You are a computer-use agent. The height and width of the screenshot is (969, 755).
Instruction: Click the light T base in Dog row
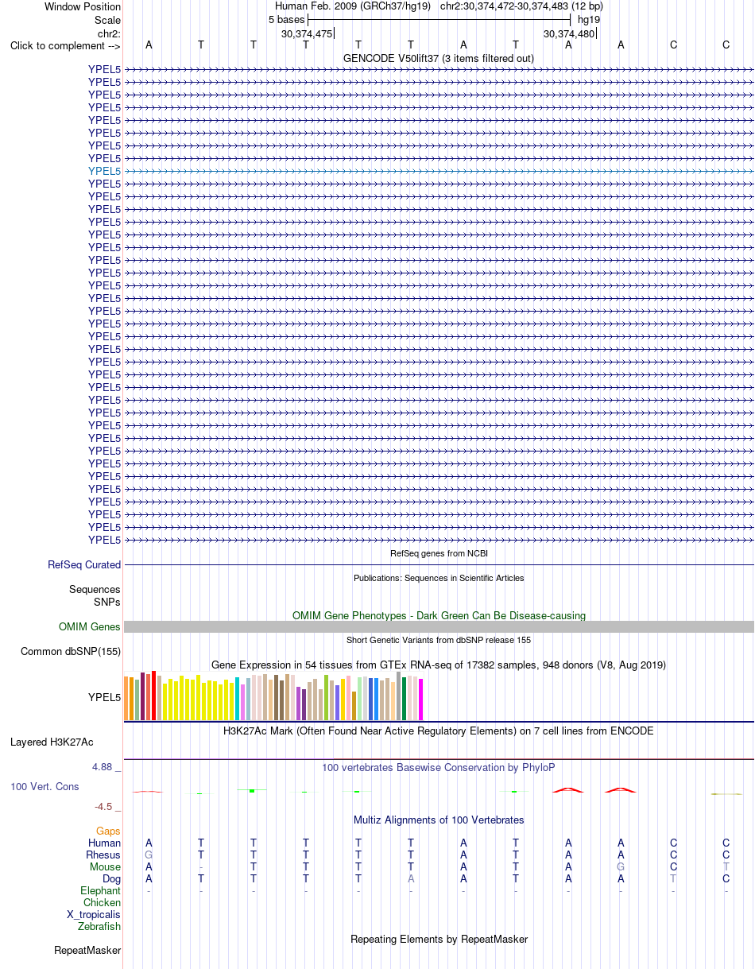(673, 879)
